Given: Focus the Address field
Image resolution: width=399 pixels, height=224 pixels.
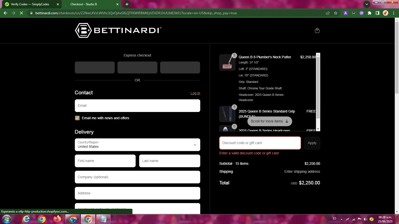Looking at the screenshot, I should [x=137, y=193].
